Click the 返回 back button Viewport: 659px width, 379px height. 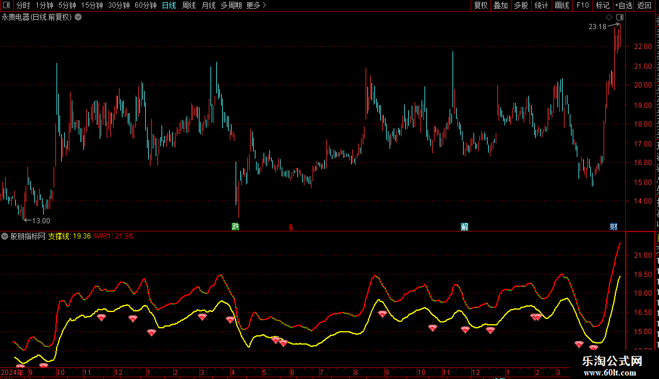pos(644,5)
